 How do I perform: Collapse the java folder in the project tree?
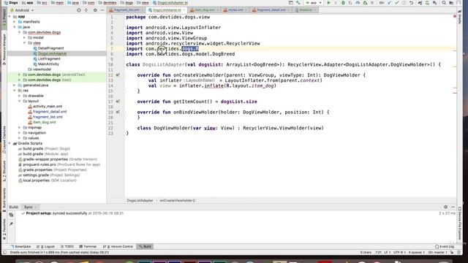tap(15, 27)
